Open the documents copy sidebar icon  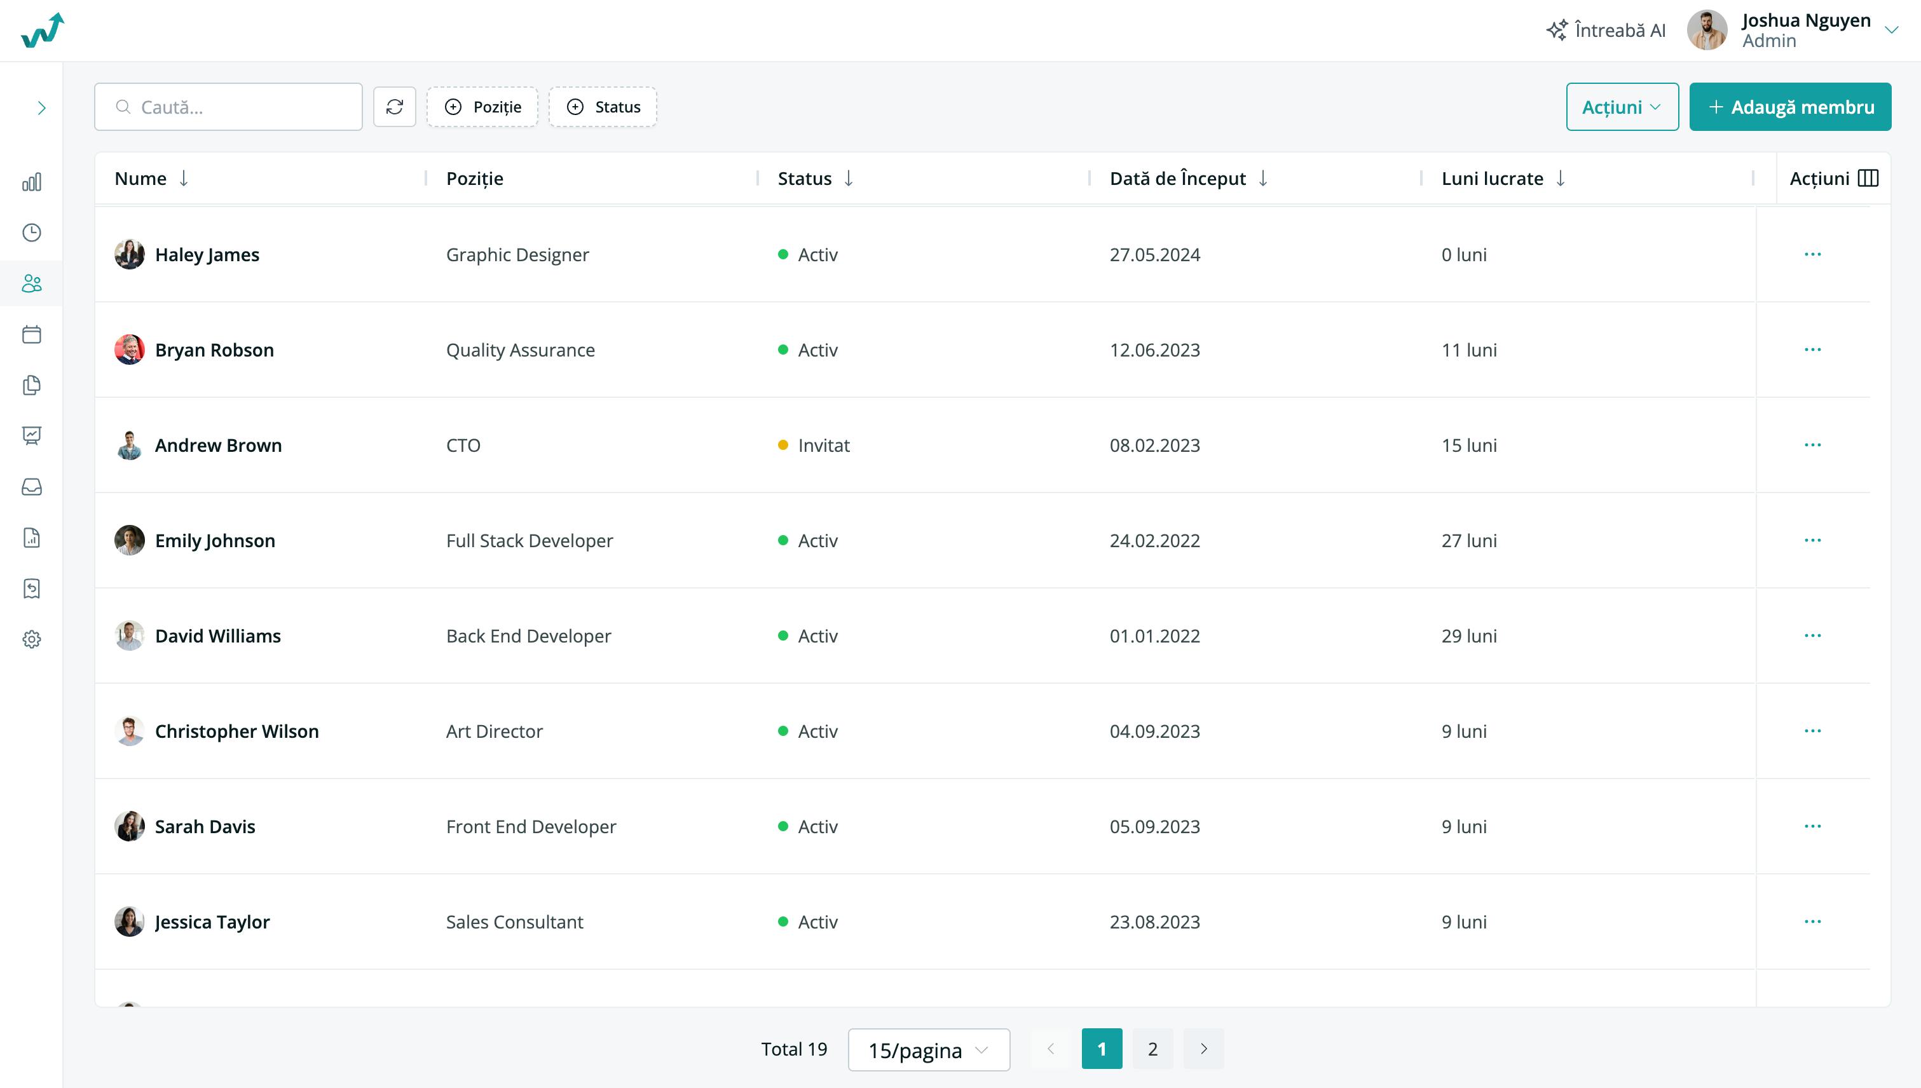tap(31, 385)
